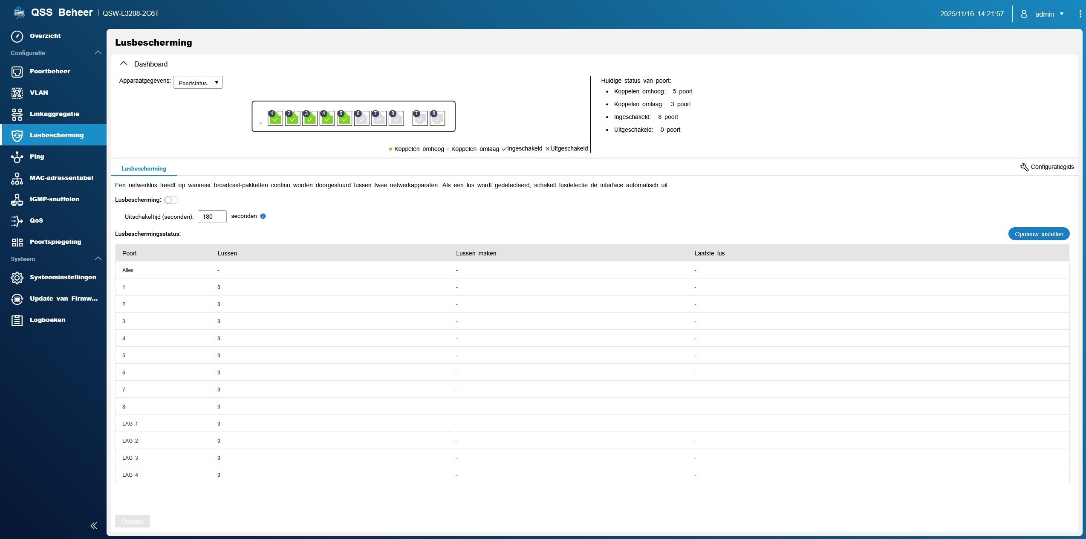Click the info icon next to seconden
This screenshot has width=1086, height=539.
[263, 216]
